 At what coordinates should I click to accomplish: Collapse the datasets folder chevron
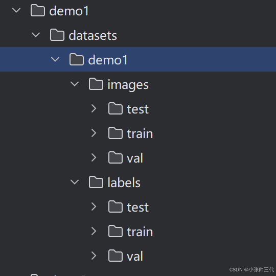[x=36, y=35]
